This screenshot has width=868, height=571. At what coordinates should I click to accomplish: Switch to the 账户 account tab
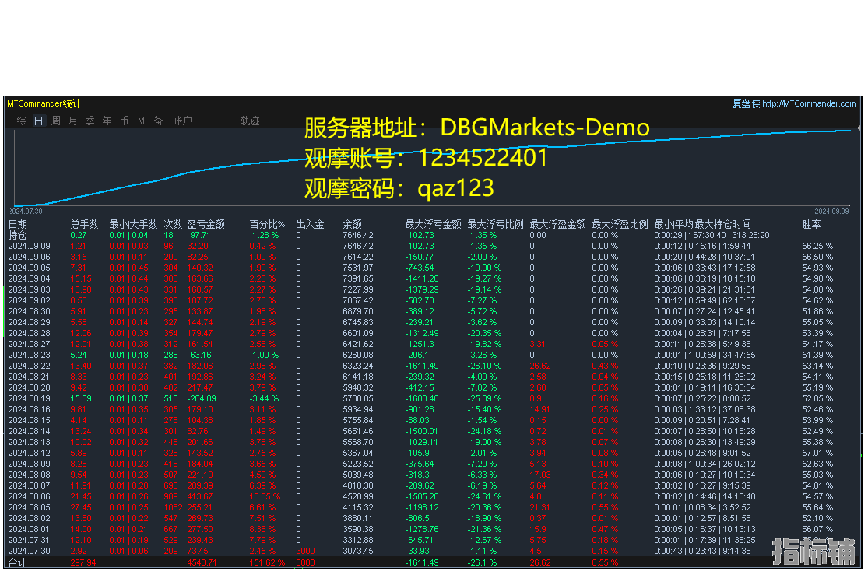182,121
